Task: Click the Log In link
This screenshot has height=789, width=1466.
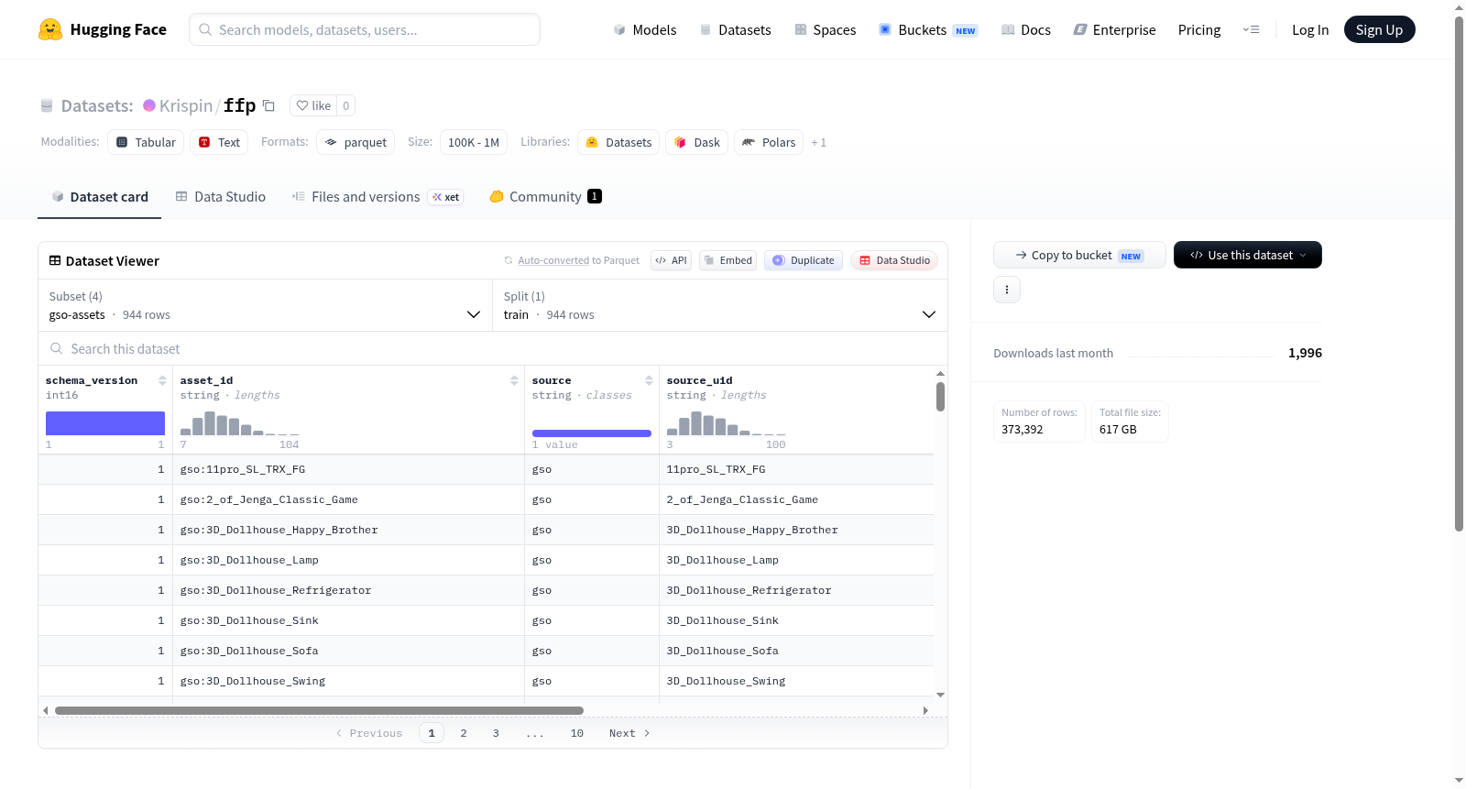Action: 1310,29
